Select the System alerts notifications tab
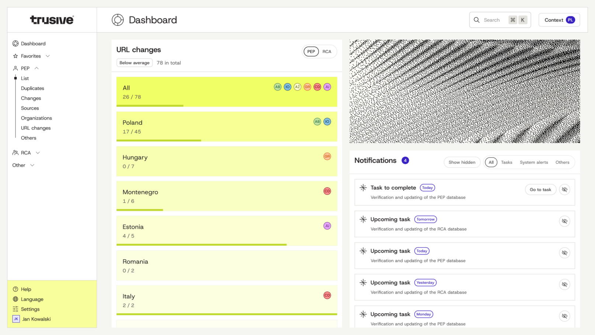The image size is (595, 335). (x=533, y=162)
